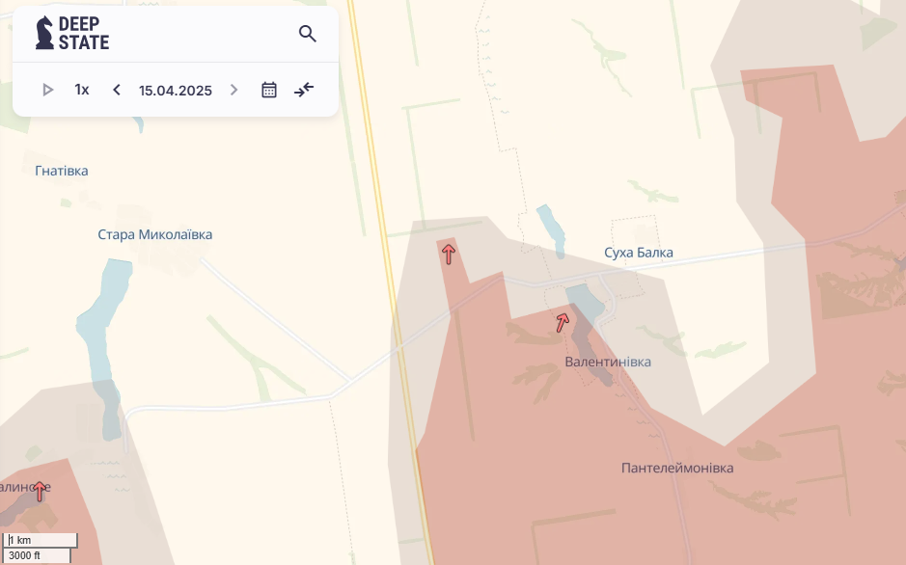
Task: Click the lake below Стара Миколаївка
Action: (104, 328)
